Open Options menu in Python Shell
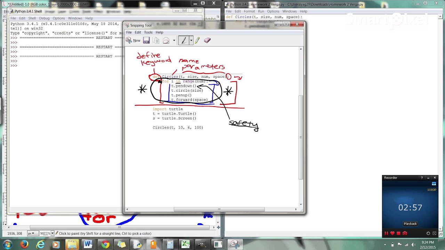 [59, 18]
